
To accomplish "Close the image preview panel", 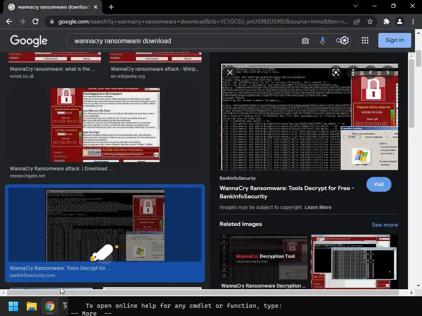I will 230,72.
